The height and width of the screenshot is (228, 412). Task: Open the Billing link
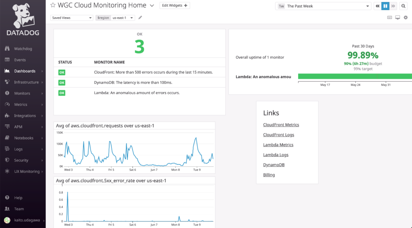[269, 175]
